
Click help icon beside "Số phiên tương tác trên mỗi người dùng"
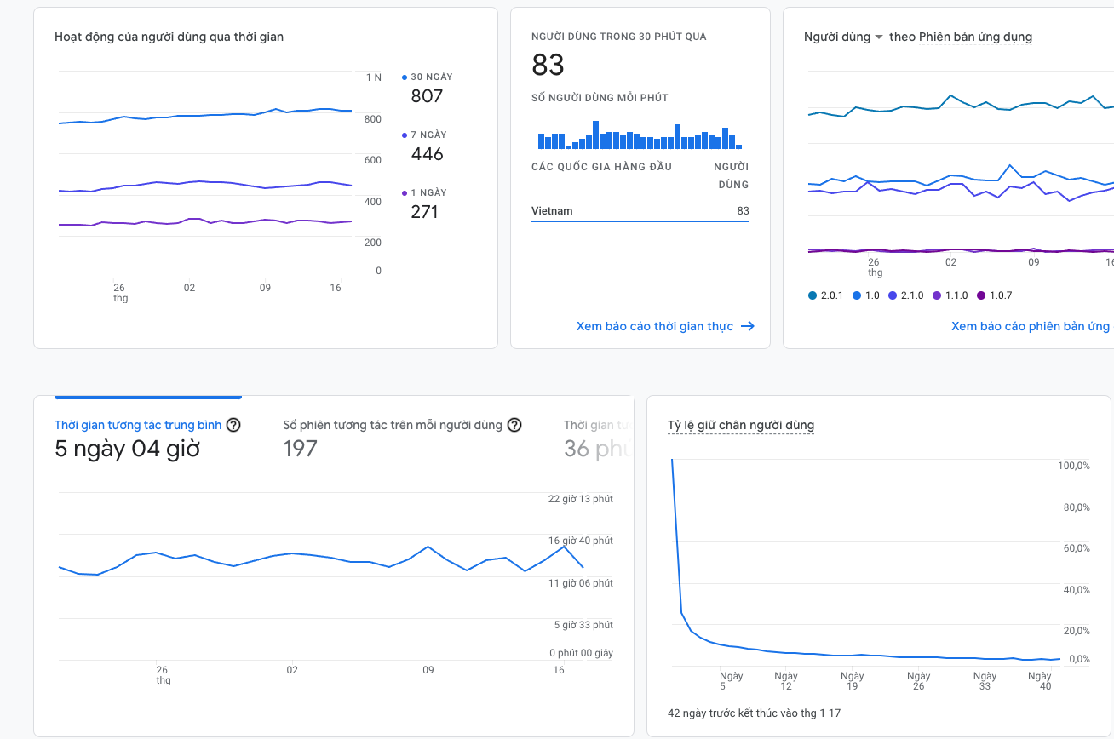pyautogui.click(x=514, y=425)
